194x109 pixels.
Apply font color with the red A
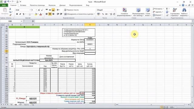(41, 14)
